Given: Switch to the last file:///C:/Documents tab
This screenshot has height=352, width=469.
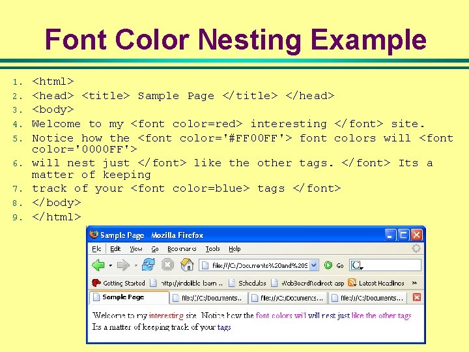Looking at the screenshot, I should pyautogui.click(x=367, y=298).
